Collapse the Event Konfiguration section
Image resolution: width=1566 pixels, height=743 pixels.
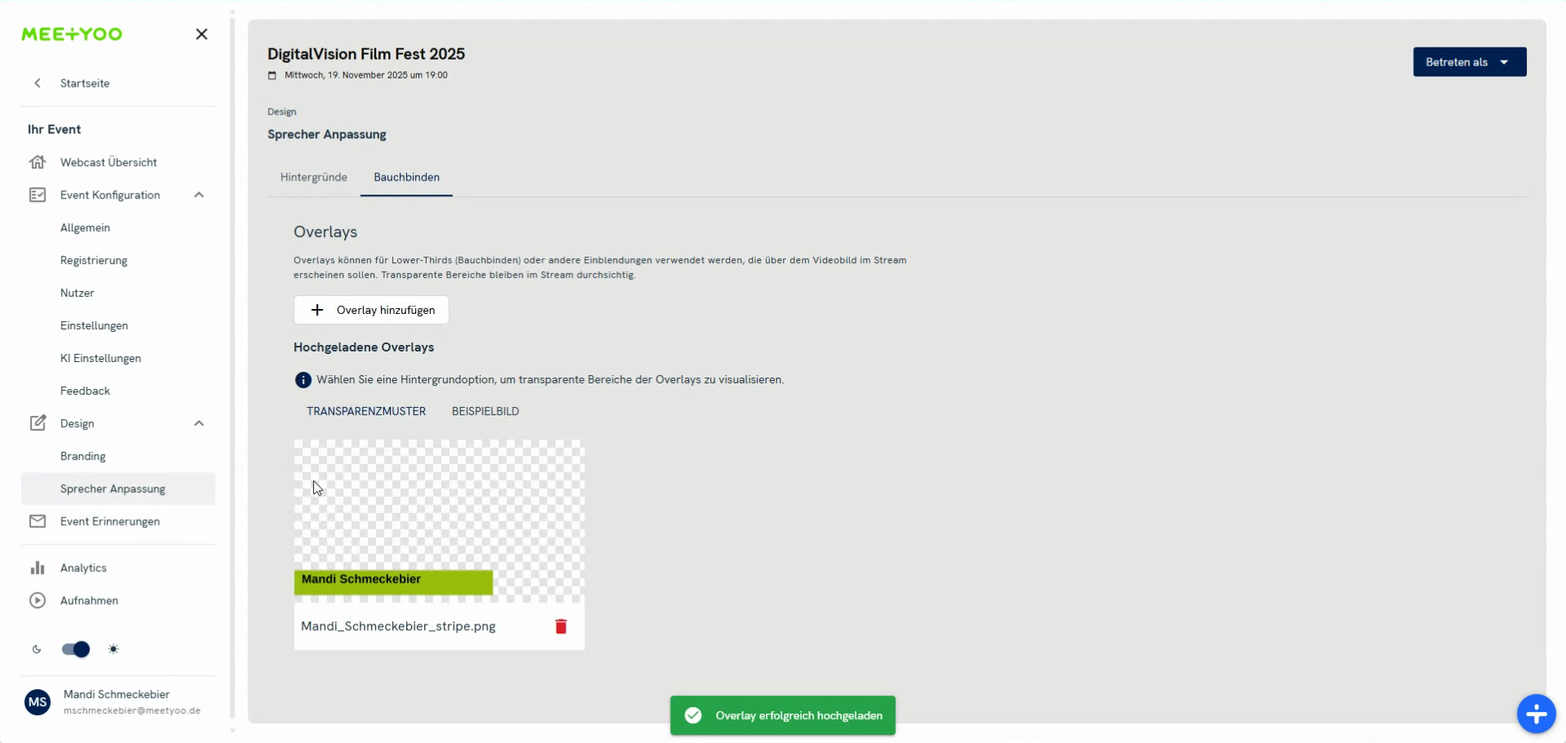click(199, 195)
